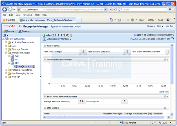The image size is (177, 126).
Task: Click the status bar protected mode icon
Action: pos(152,123)
